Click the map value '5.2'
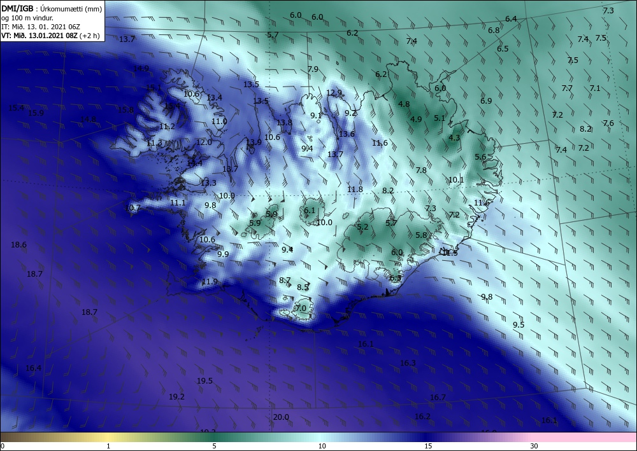This screenshot has height=451, width=637. coord(362,226)
